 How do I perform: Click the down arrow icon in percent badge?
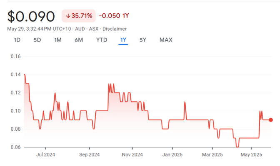tap(68, 16)
